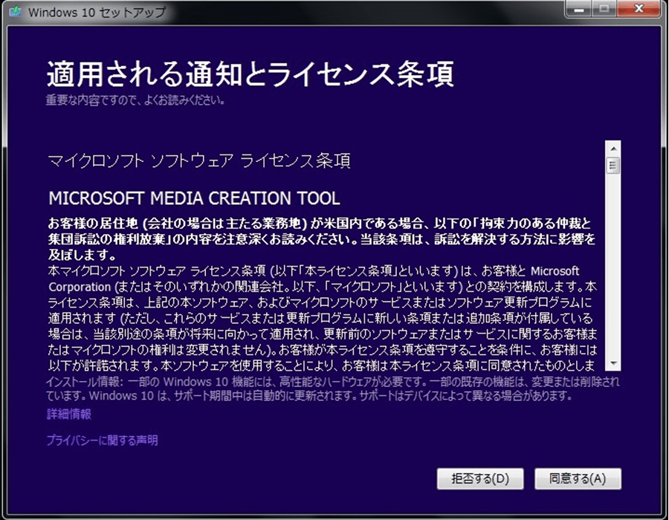Viewport: 669px width, 520px height.
Task: Click the text マイクロソフト ソフトウェア ライセンス条項
Action: (x=199, y=161)
